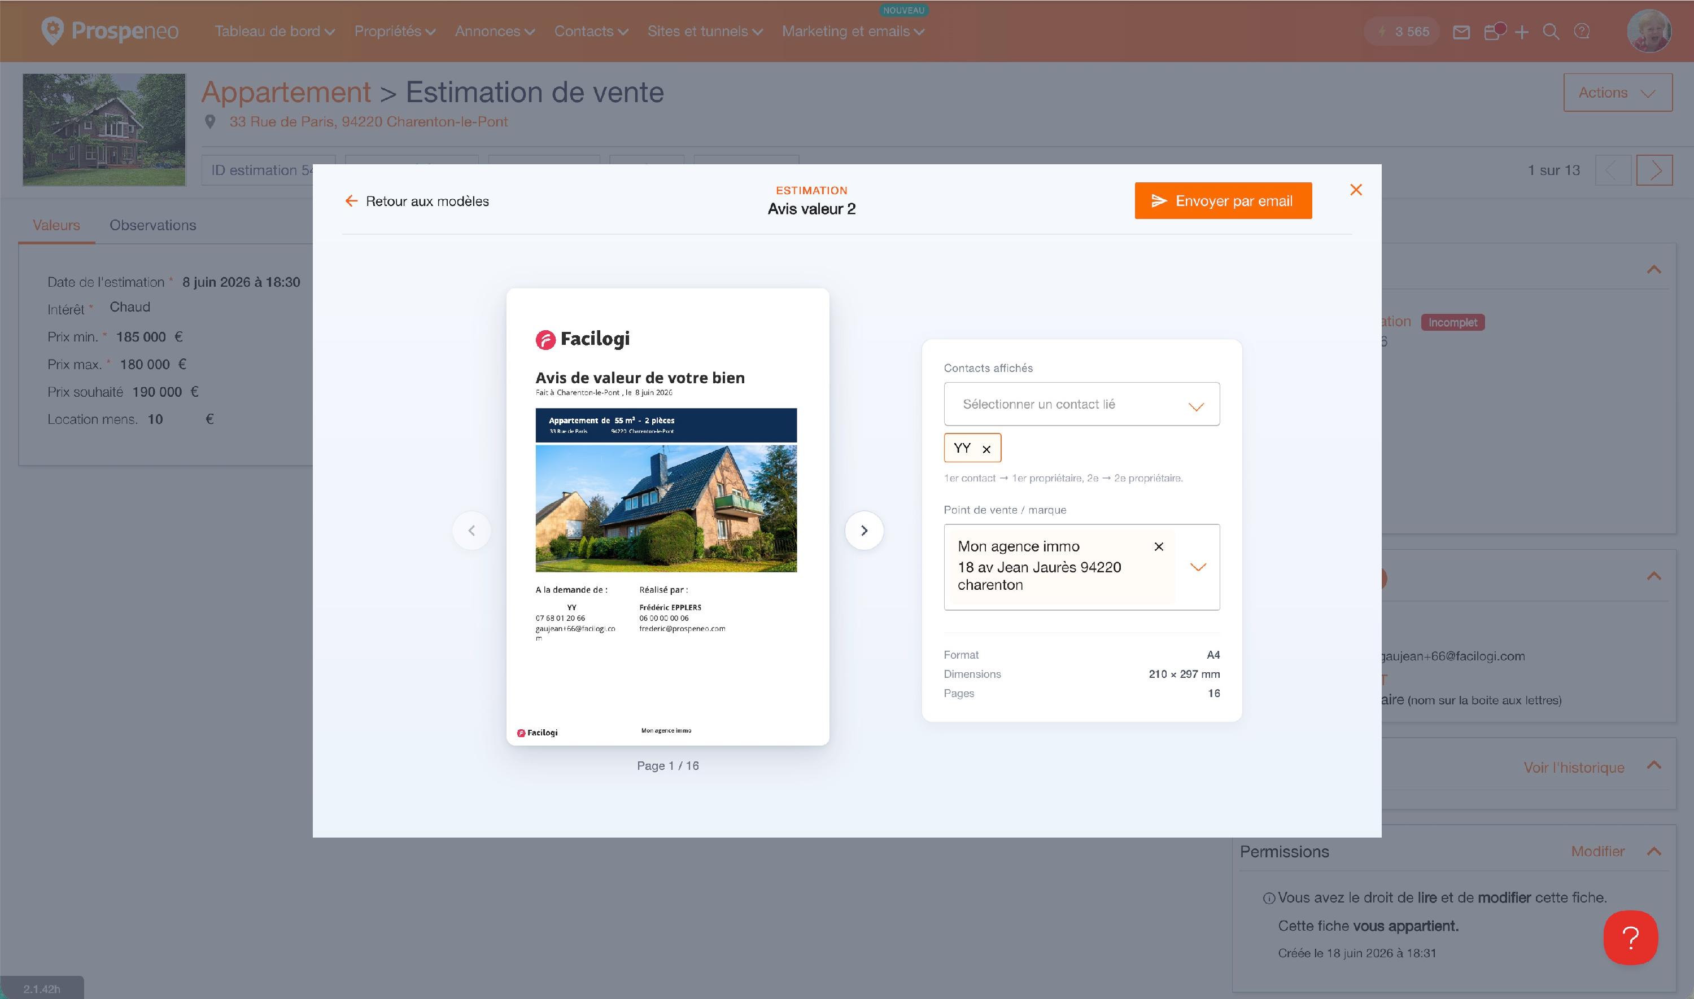
Task: Open Propriétés menu
Action: coord(395,31)
